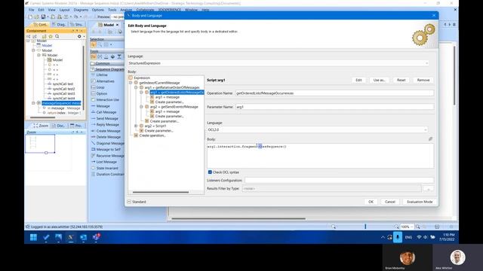483x271 pixels.
Task: Select the Create Message tool
Action: (106, 131)
